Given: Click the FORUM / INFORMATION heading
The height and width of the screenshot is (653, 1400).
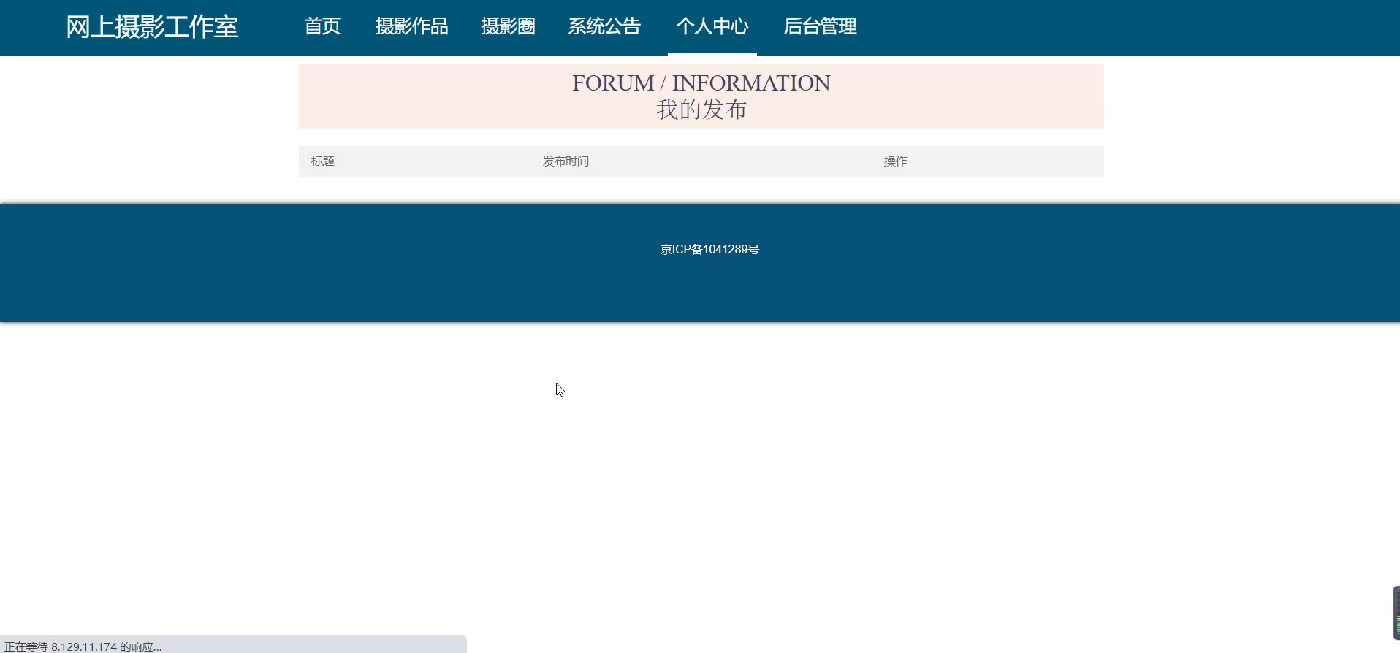Looking at the screenshot, I should coord(701,83).
